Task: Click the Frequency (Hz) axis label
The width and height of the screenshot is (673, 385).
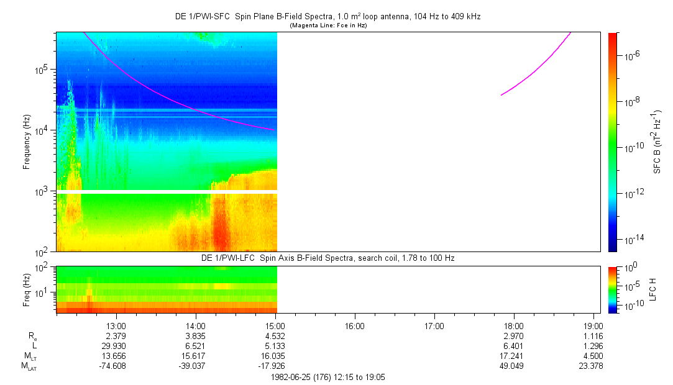Action: pos(27,142)
